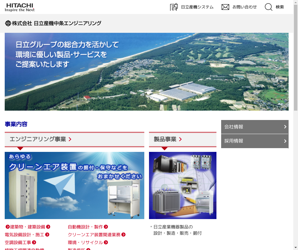
Task: Click the arrow icon after 自動機設計・製作
Action: [106, 227]
